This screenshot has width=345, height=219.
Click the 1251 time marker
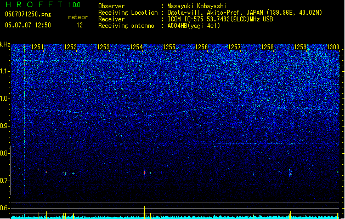38,47
